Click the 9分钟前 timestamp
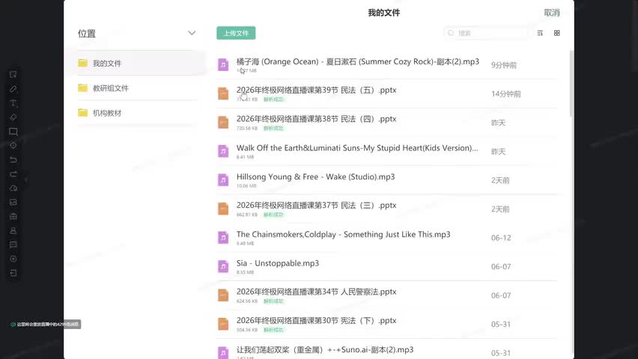Viewport: 638px width, 359px height. click(x=504, y=65)
